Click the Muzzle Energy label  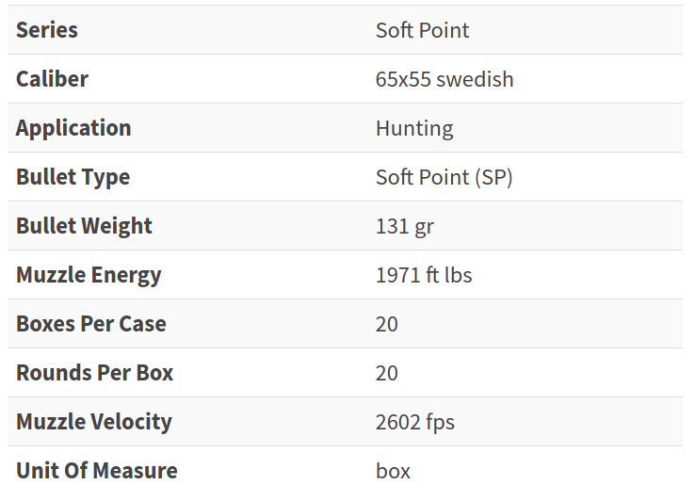89,275
